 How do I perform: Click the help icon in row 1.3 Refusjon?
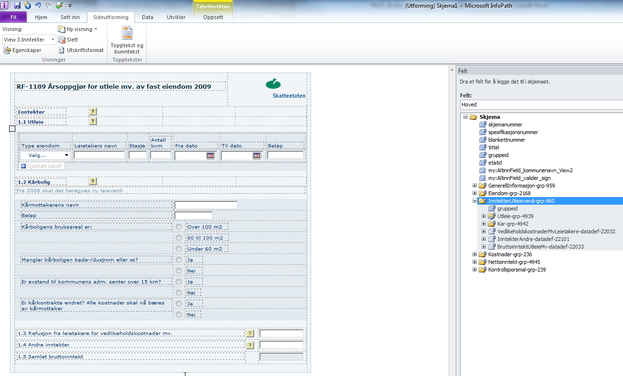coord(249,333)
